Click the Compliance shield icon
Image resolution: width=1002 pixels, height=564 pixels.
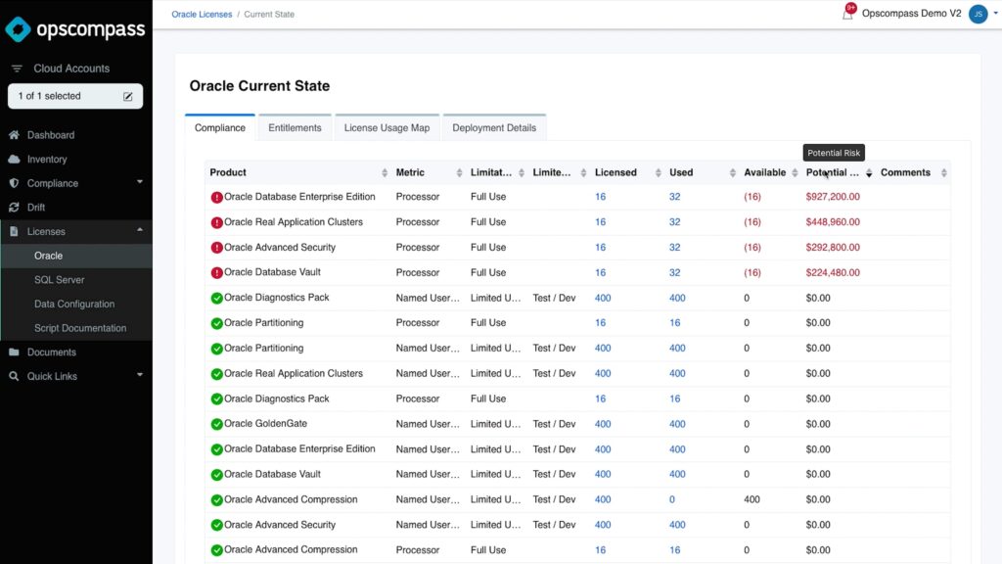pyautogui.click(x=14, y=183)
